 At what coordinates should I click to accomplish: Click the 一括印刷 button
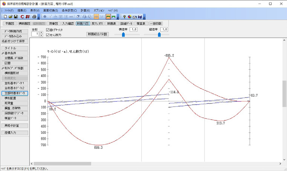(156, 24)
